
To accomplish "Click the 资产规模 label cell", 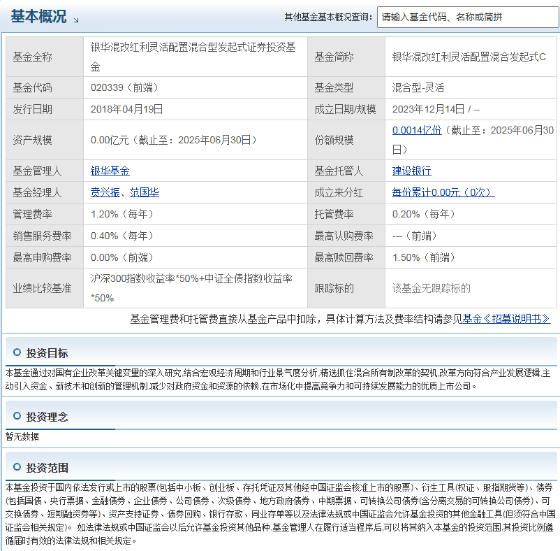I will point(45,140).
